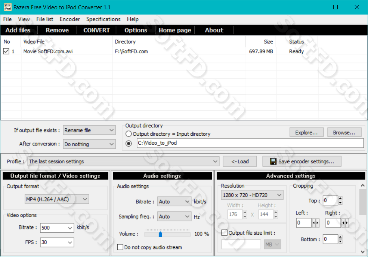Click the cropping Left value field
The width and height of the screenshot is (368, 257).
click(304, 223)
